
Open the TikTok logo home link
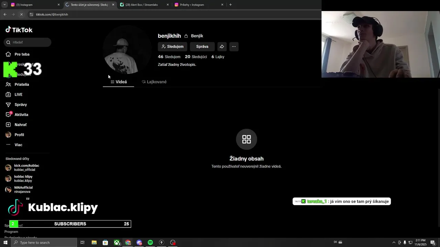19,30
